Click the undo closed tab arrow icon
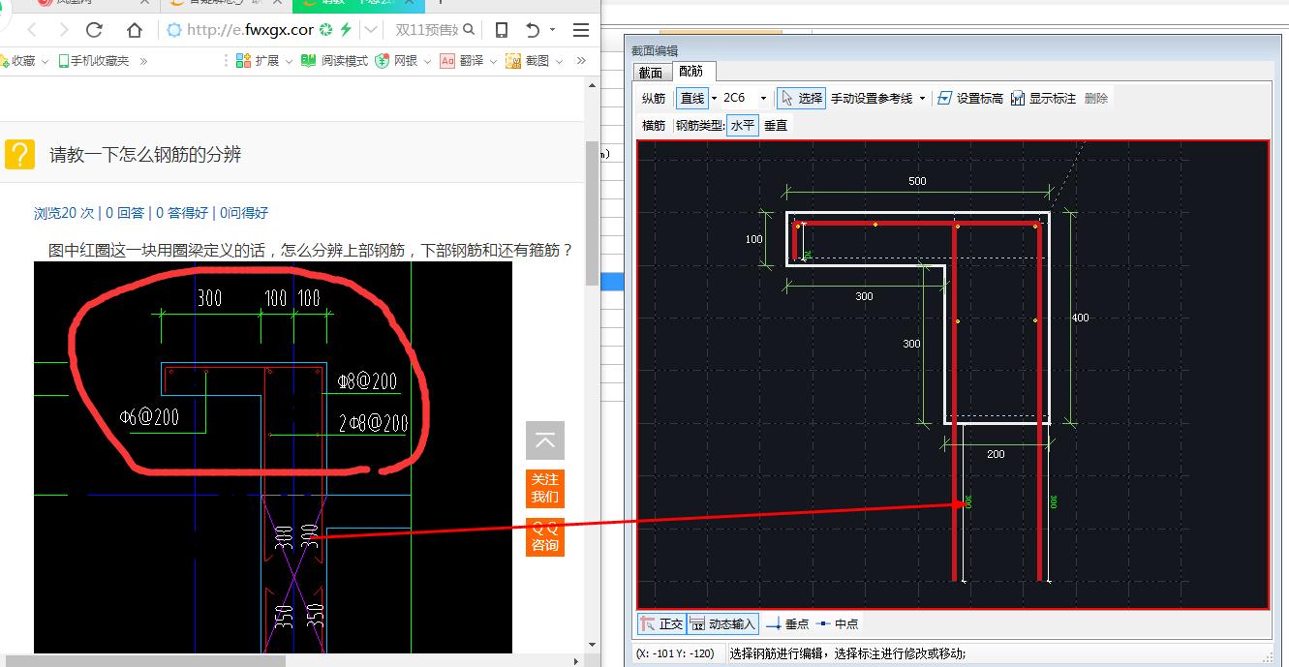This screenshot has width=1289, height=667. [x=533, y=30]
